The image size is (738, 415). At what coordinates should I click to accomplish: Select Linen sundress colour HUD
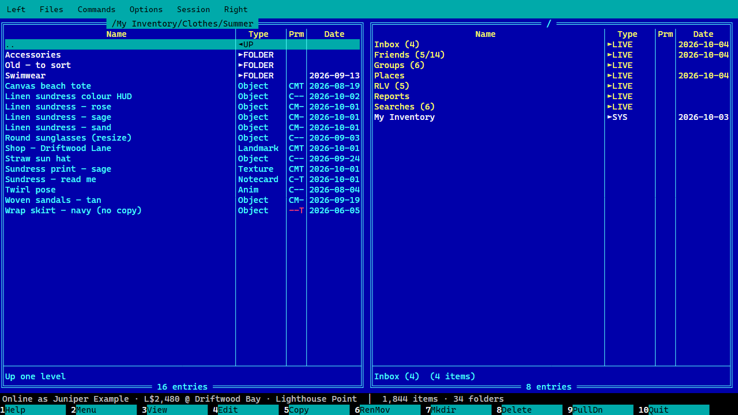pos(182,96)
